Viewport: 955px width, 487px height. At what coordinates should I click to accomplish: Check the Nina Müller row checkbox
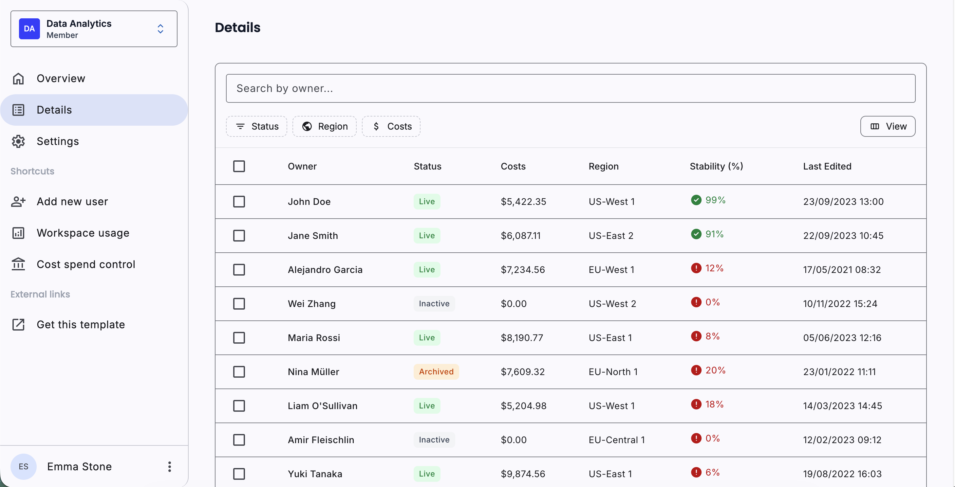coord(239,371)
